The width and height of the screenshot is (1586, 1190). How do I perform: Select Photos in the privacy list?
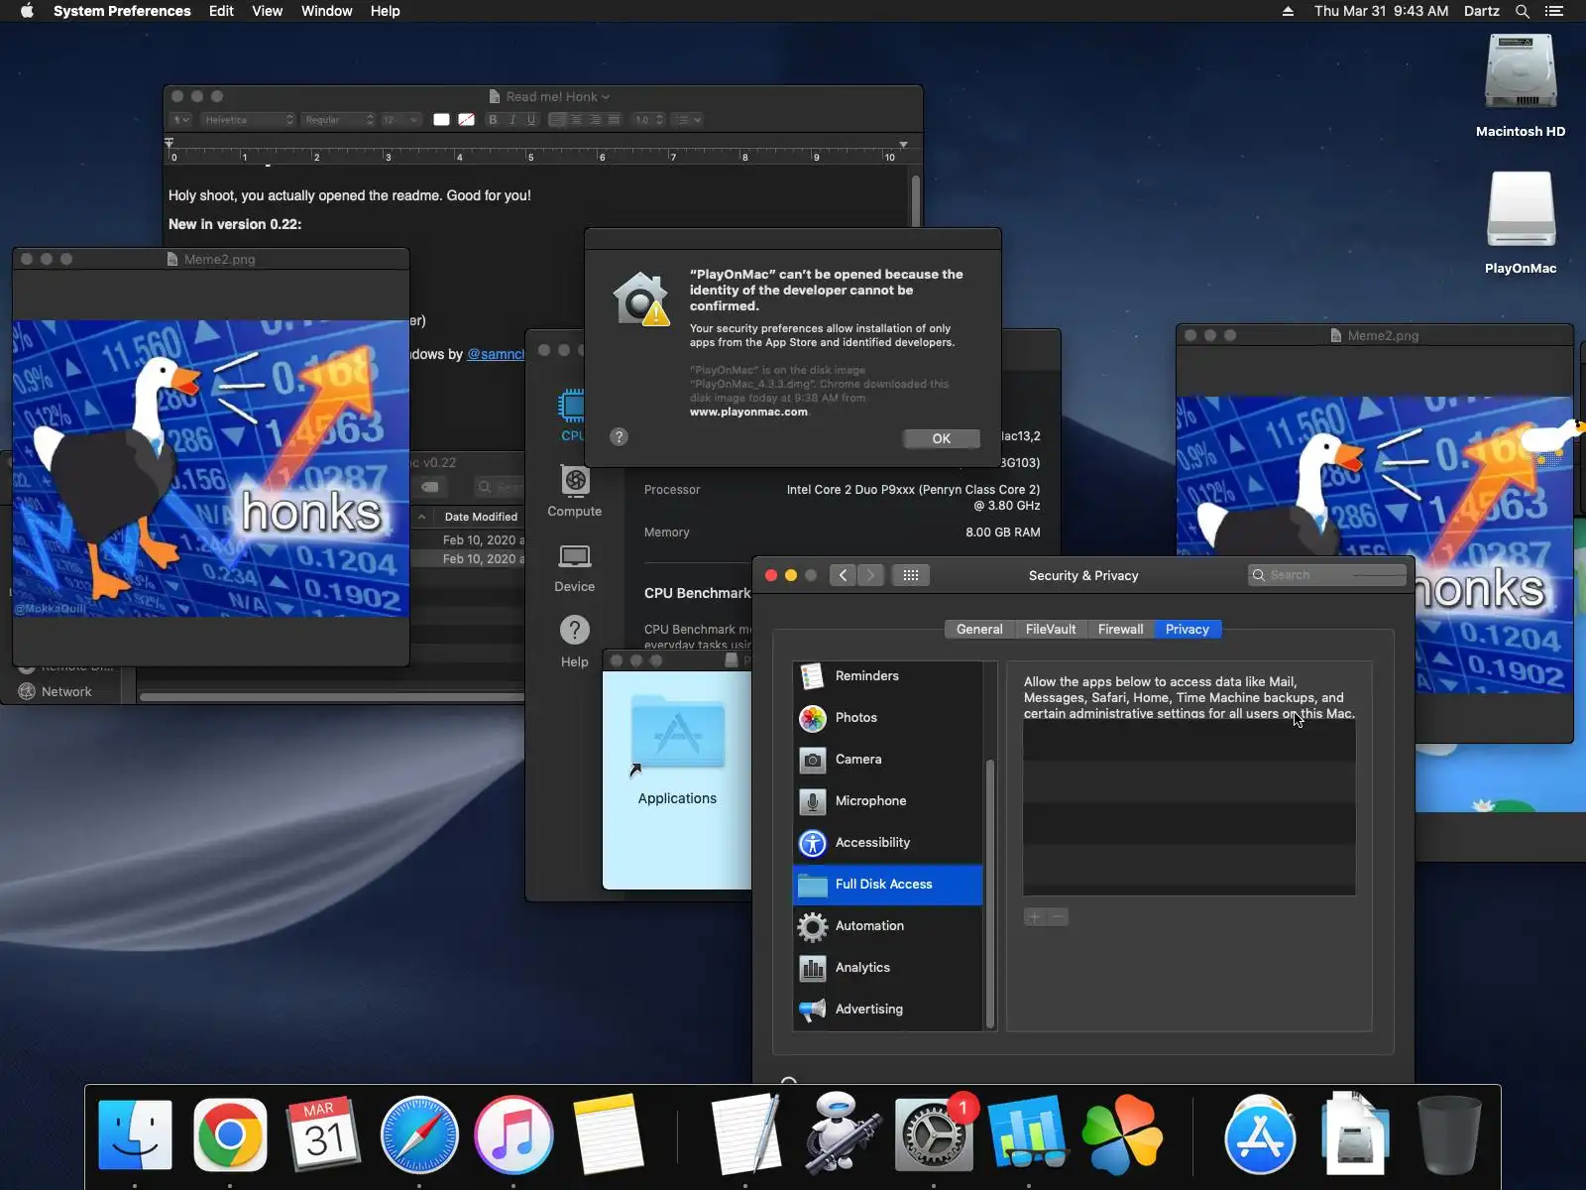[x=888, y=717]
